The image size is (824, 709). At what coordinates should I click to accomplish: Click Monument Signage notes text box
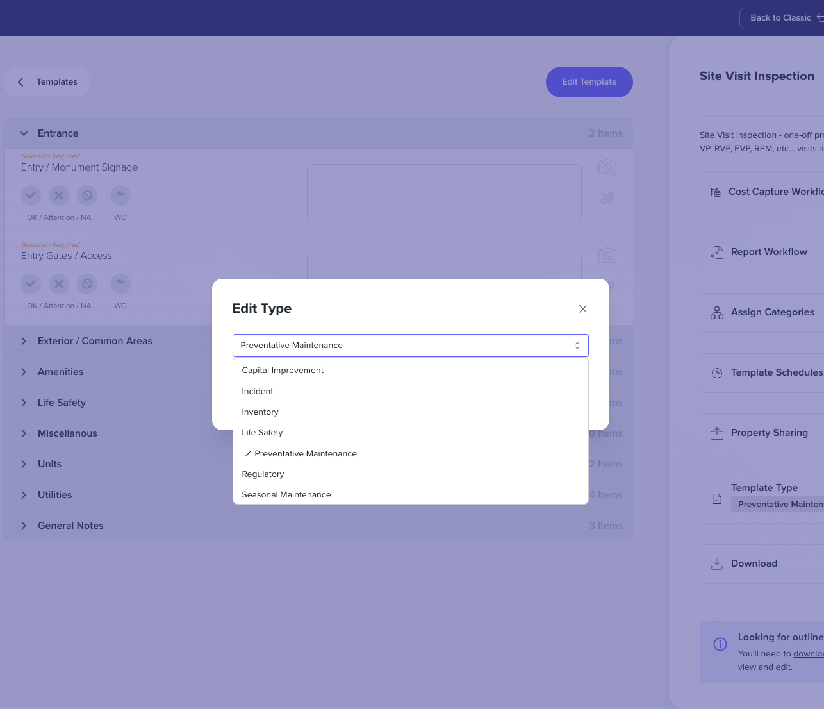coord(444,193)
